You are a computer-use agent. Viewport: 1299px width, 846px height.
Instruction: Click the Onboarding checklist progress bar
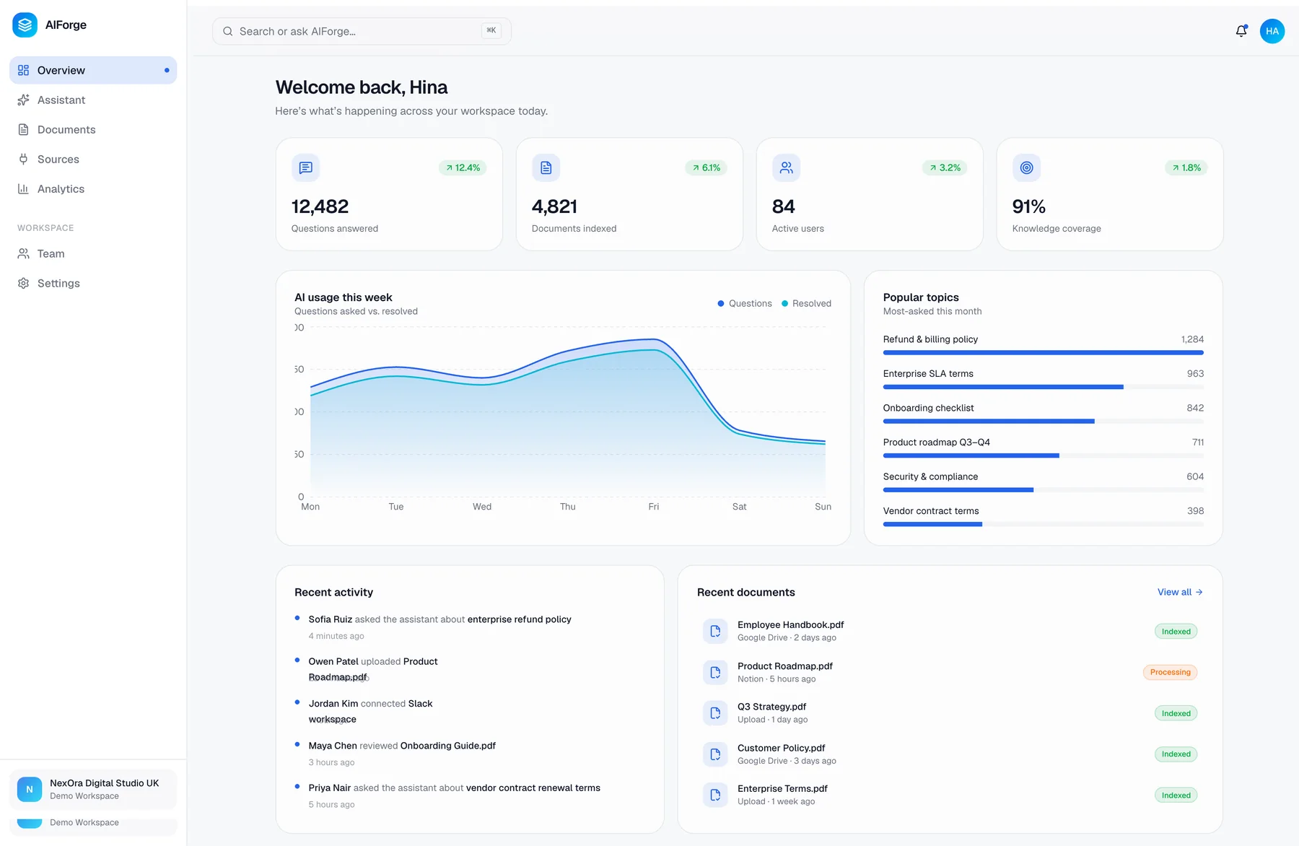[x=1044, y=421]
